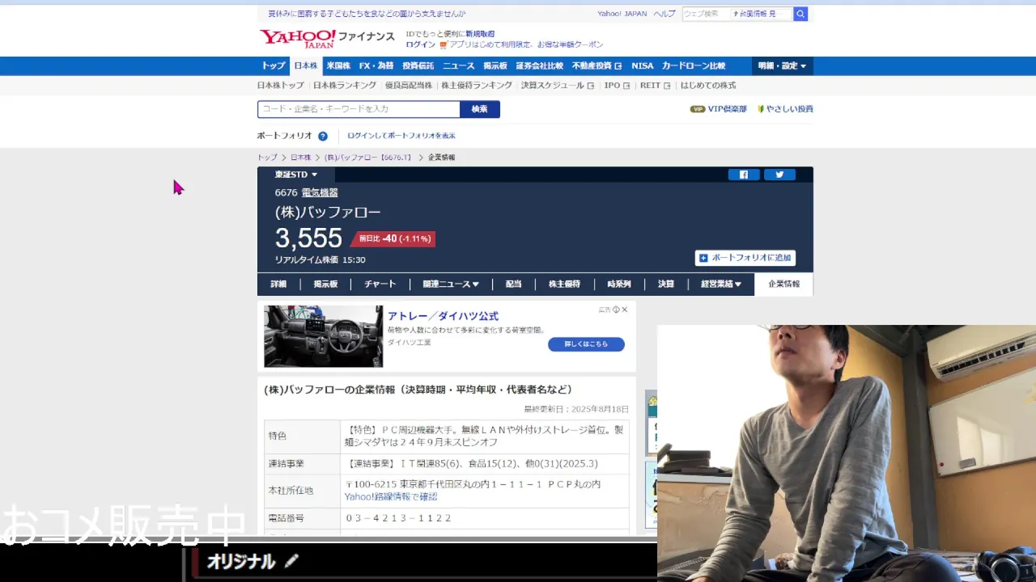Switch to the 配当 tab
The height and width of the screenshot is (582, 1036).
[514, 285]
